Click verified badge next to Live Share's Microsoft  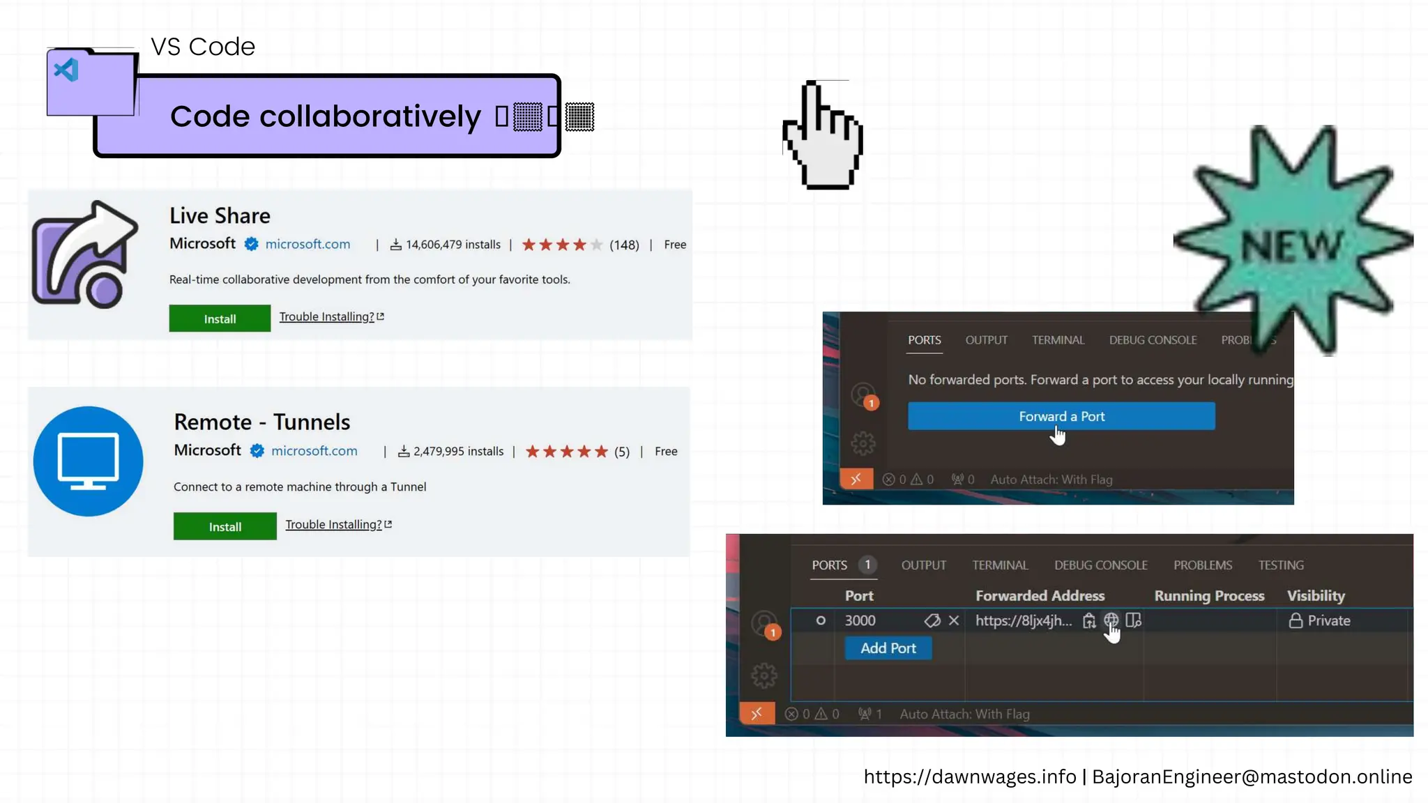tap(252, 244)
